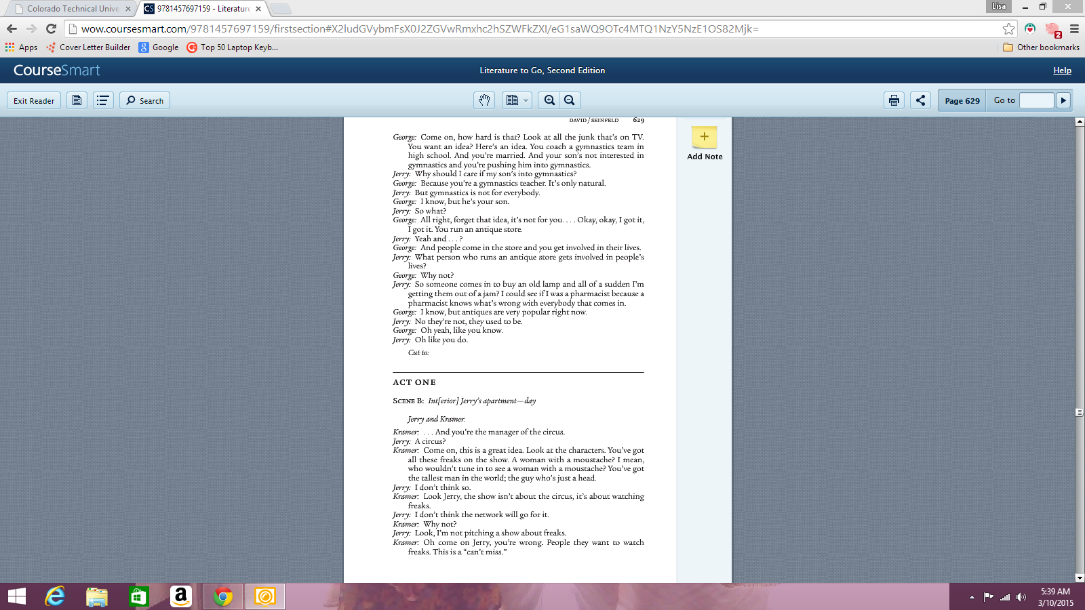Open the Google bookmark

click(x=159, y=47)
